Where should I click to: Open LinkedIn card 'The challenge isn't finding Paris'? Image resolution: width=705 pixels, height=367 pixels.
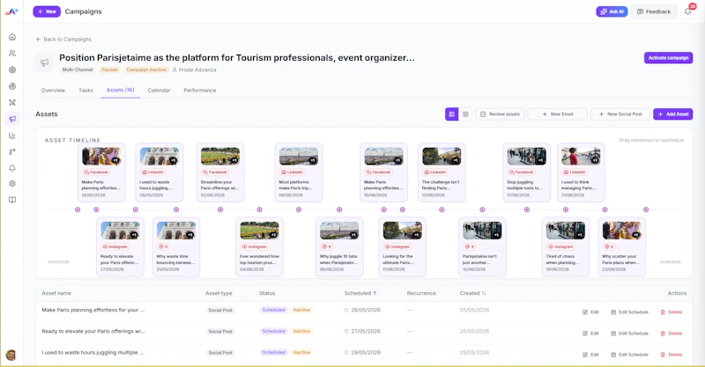[x=442, y=172]
